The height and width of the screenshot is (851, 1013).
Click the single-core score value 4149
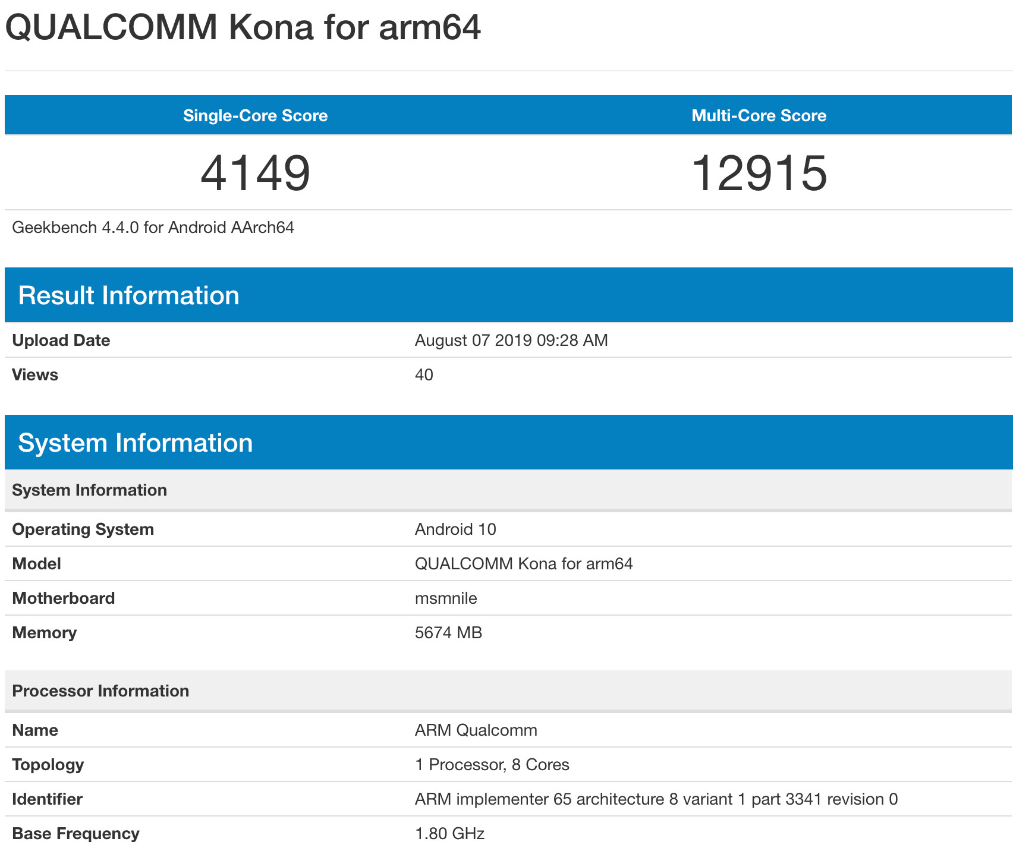coord(255,174)
